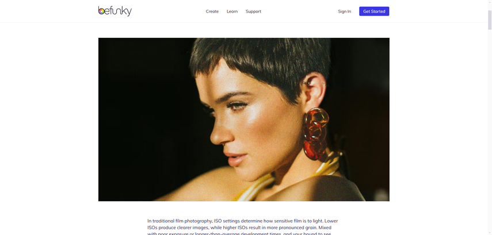
Task: Click the vertical scrollbar thumb
Action: tap(490, 20)
